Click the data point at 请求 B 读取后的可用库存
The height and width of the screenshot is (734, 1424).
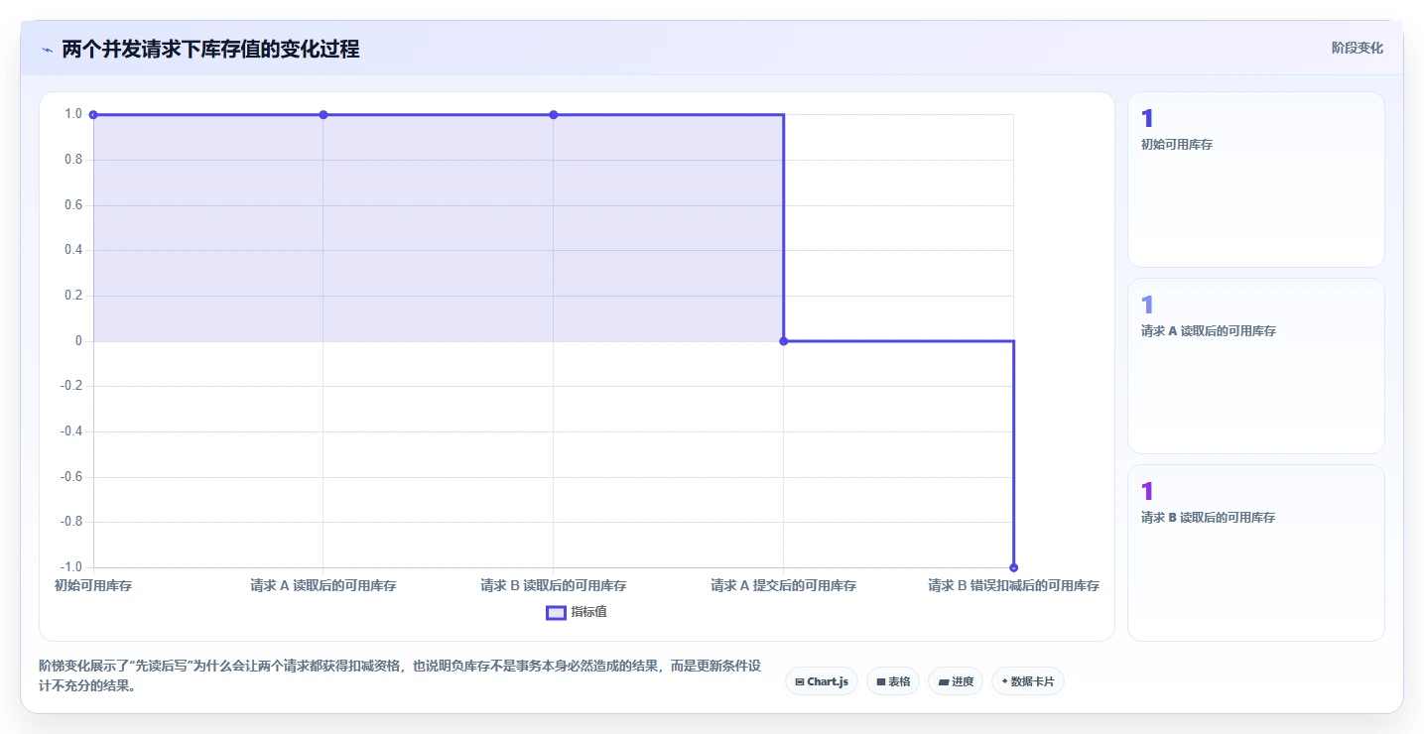coord(554,115)
